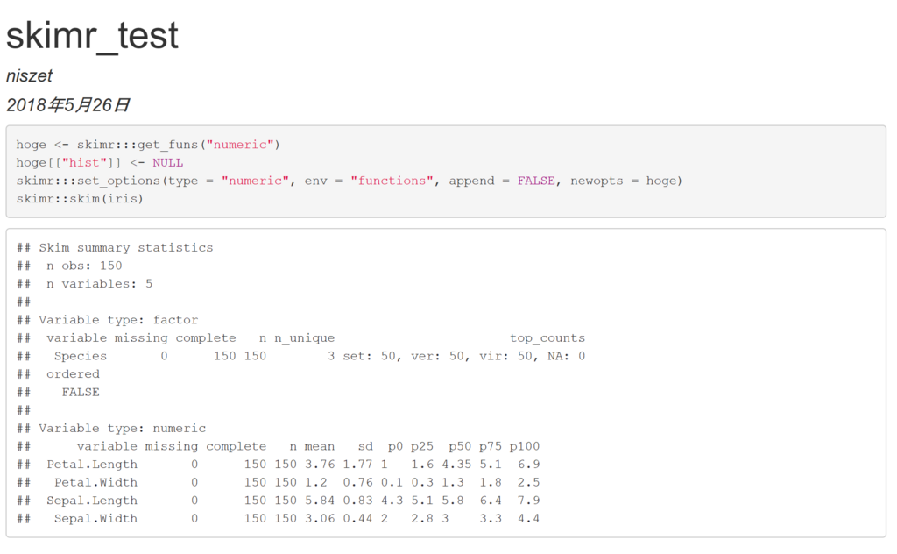Click the ordered label in output
Image resolution: width=897 pixels, height=554 pixels.
click(73, 374)
